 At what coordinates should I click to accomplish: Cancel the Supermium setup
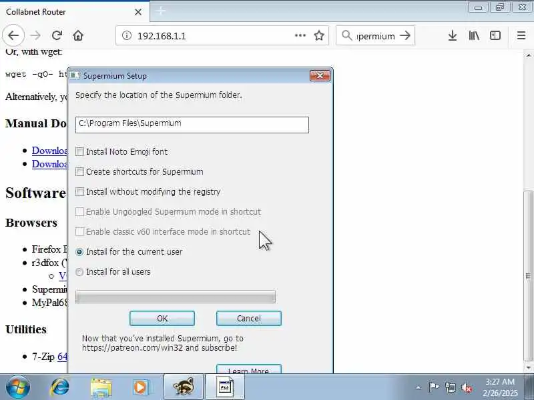click(248, 319)
